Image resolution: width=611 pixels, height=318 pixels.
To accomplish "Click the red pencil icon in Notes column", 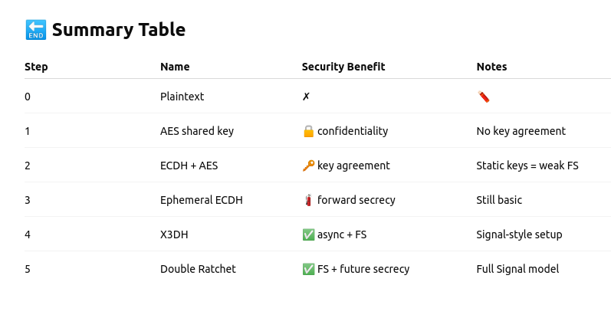I will (484, 97).
